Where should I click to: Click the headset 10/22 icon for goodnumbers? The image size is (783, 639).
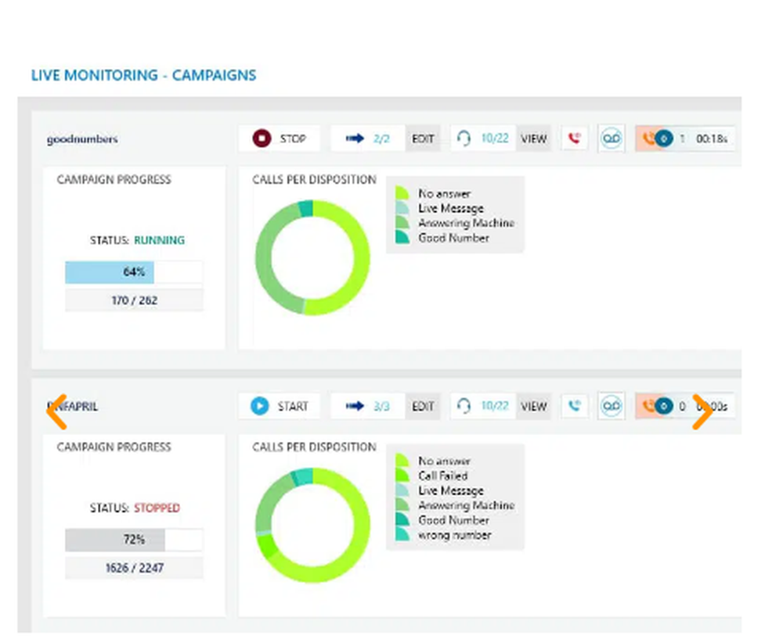[x=464, y=138]
